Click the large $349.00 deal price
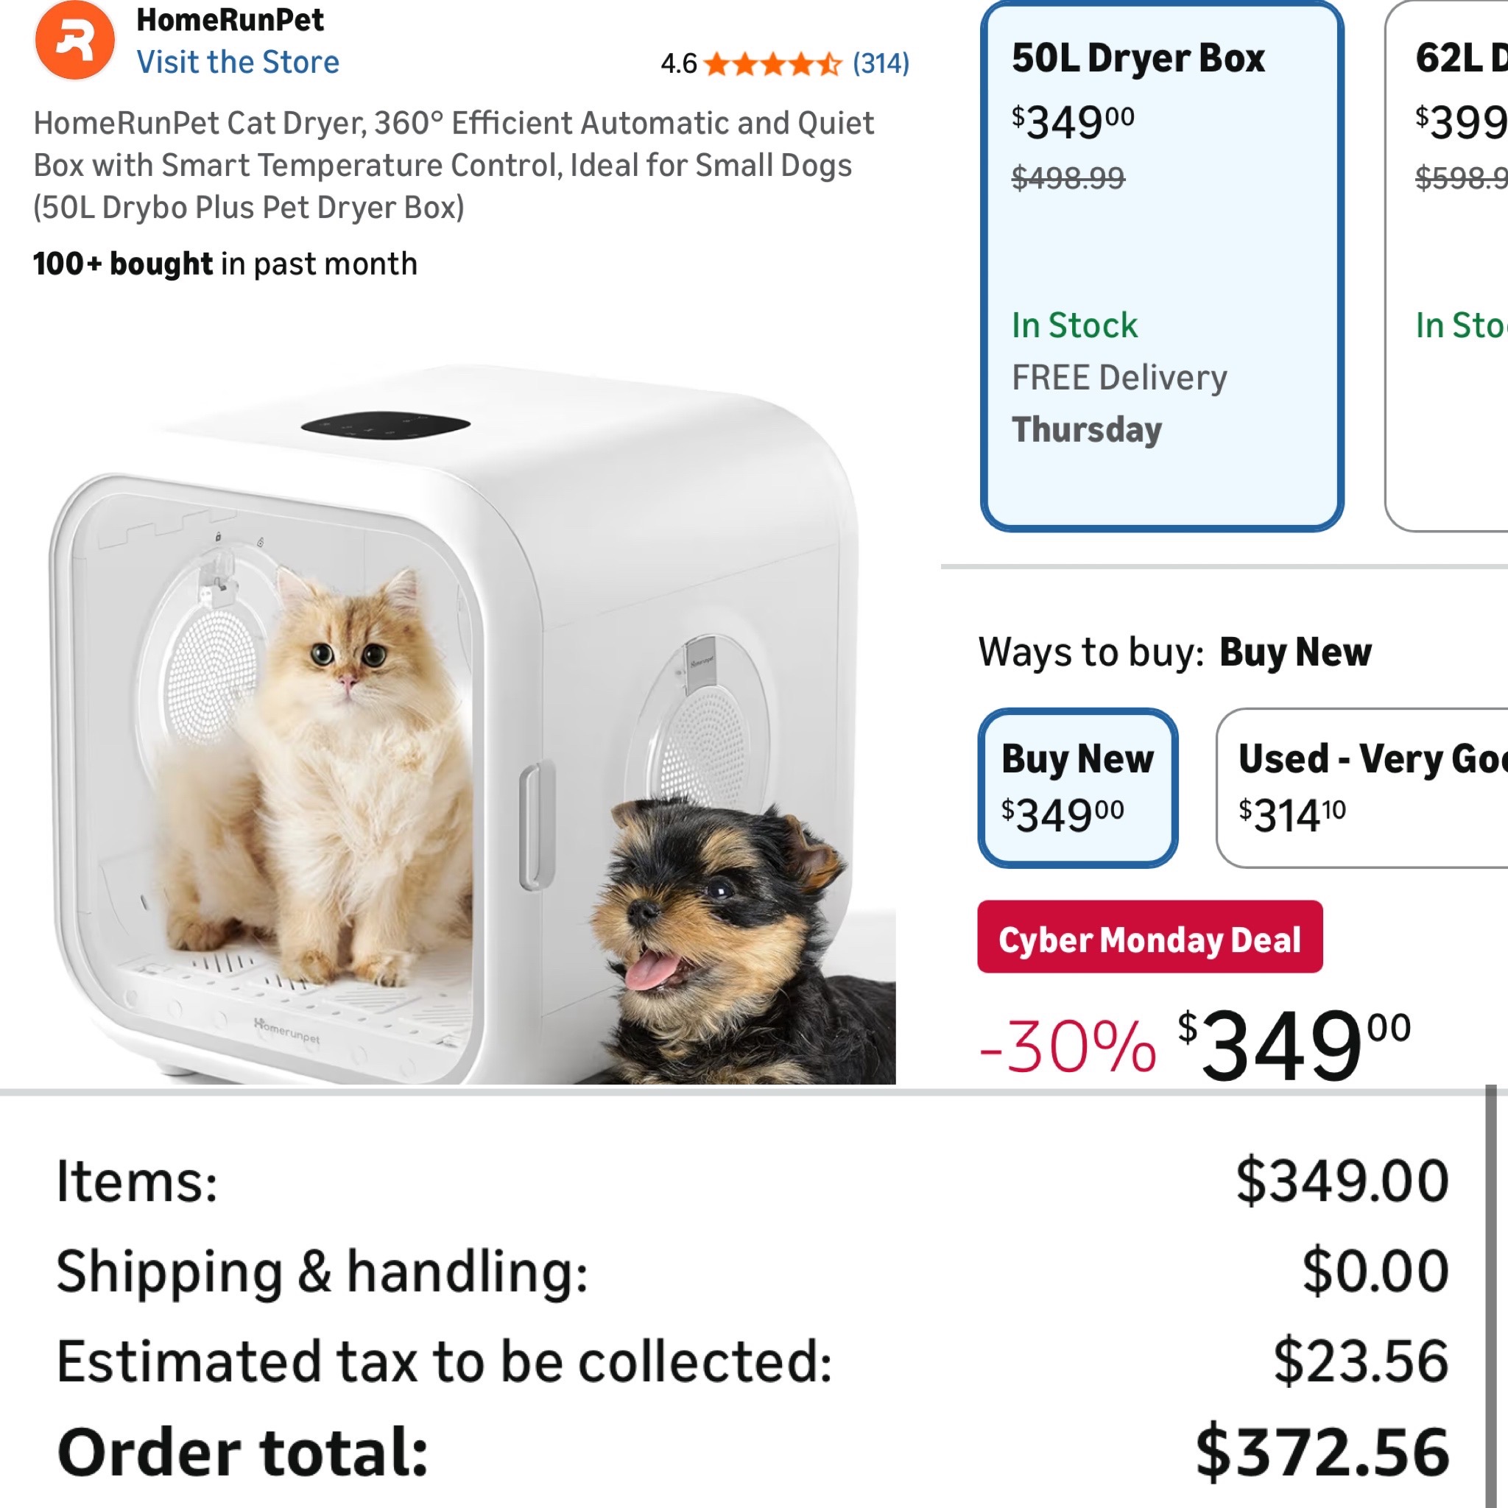Image resolution: width=1508 pixels, height=1508 pixels. pyautogui.click(x=1296, y=1044)
